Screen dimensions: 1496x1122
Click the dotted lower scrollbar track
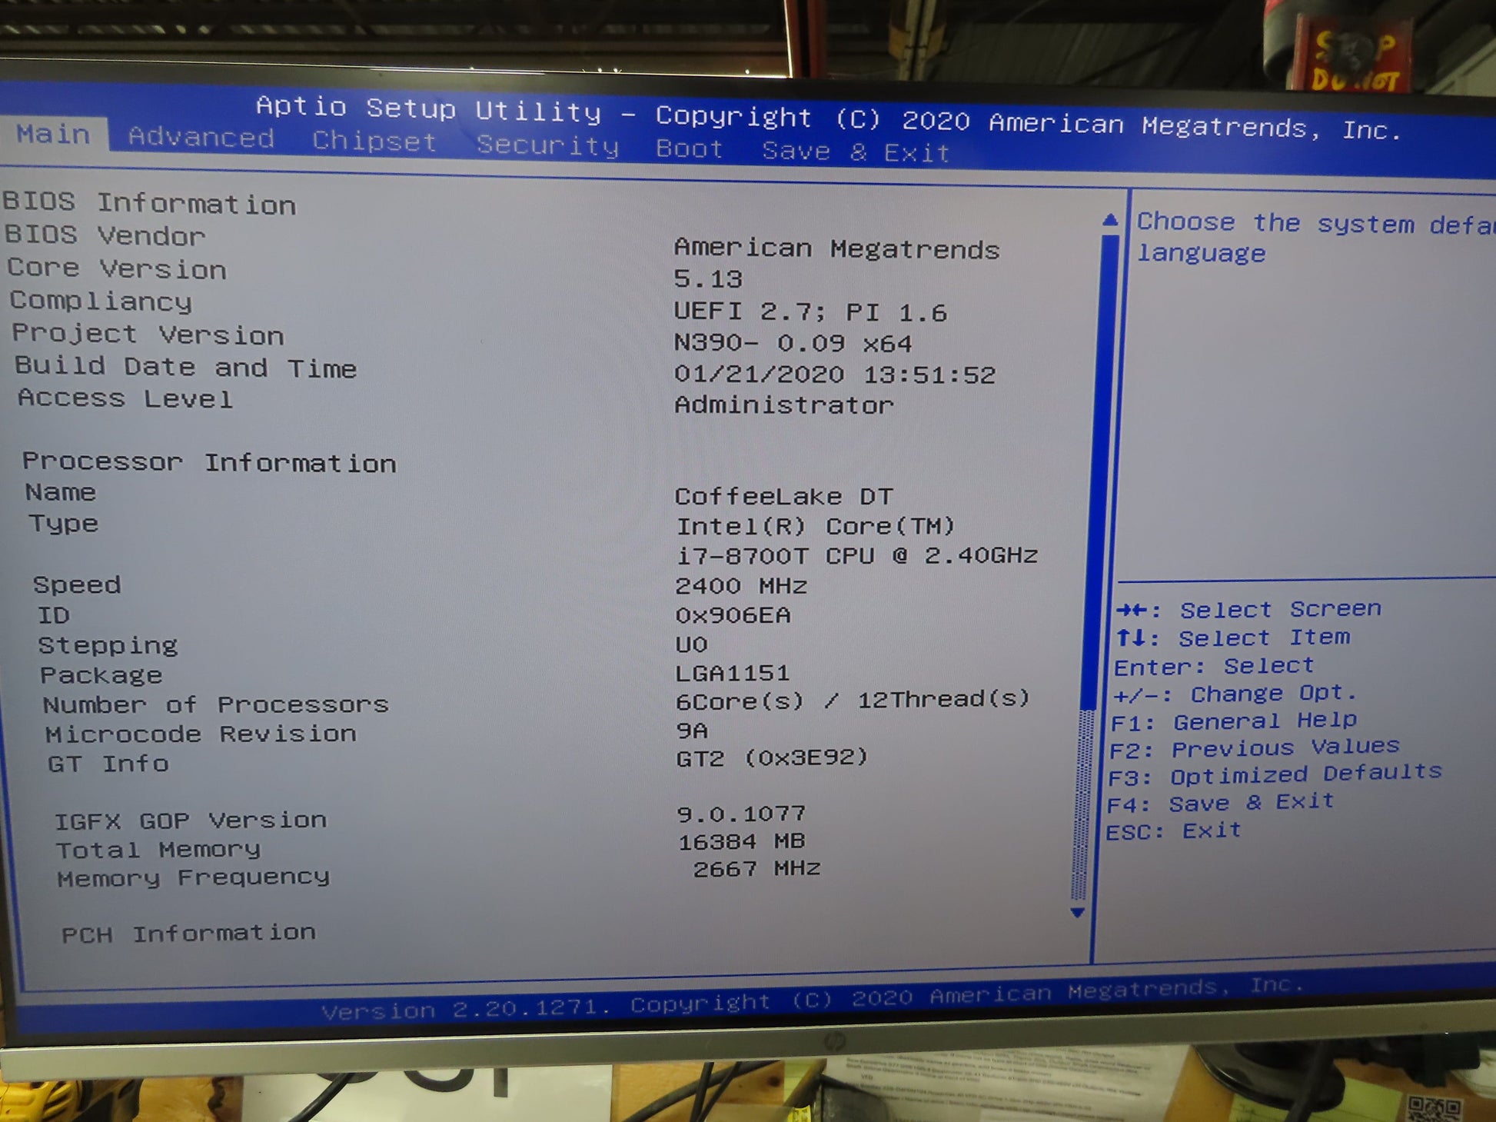(1082, 804)
